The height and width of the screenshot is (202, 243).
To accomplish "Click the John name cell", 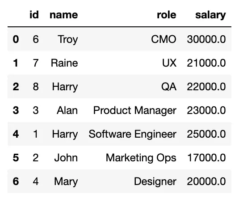I will pyautogui.click(x=66, y=158).
